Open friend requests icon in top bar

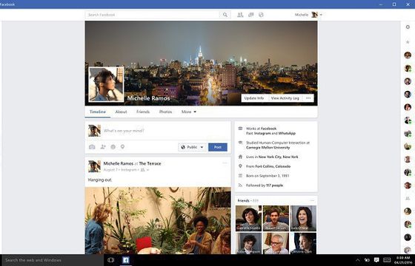point(240,15)
